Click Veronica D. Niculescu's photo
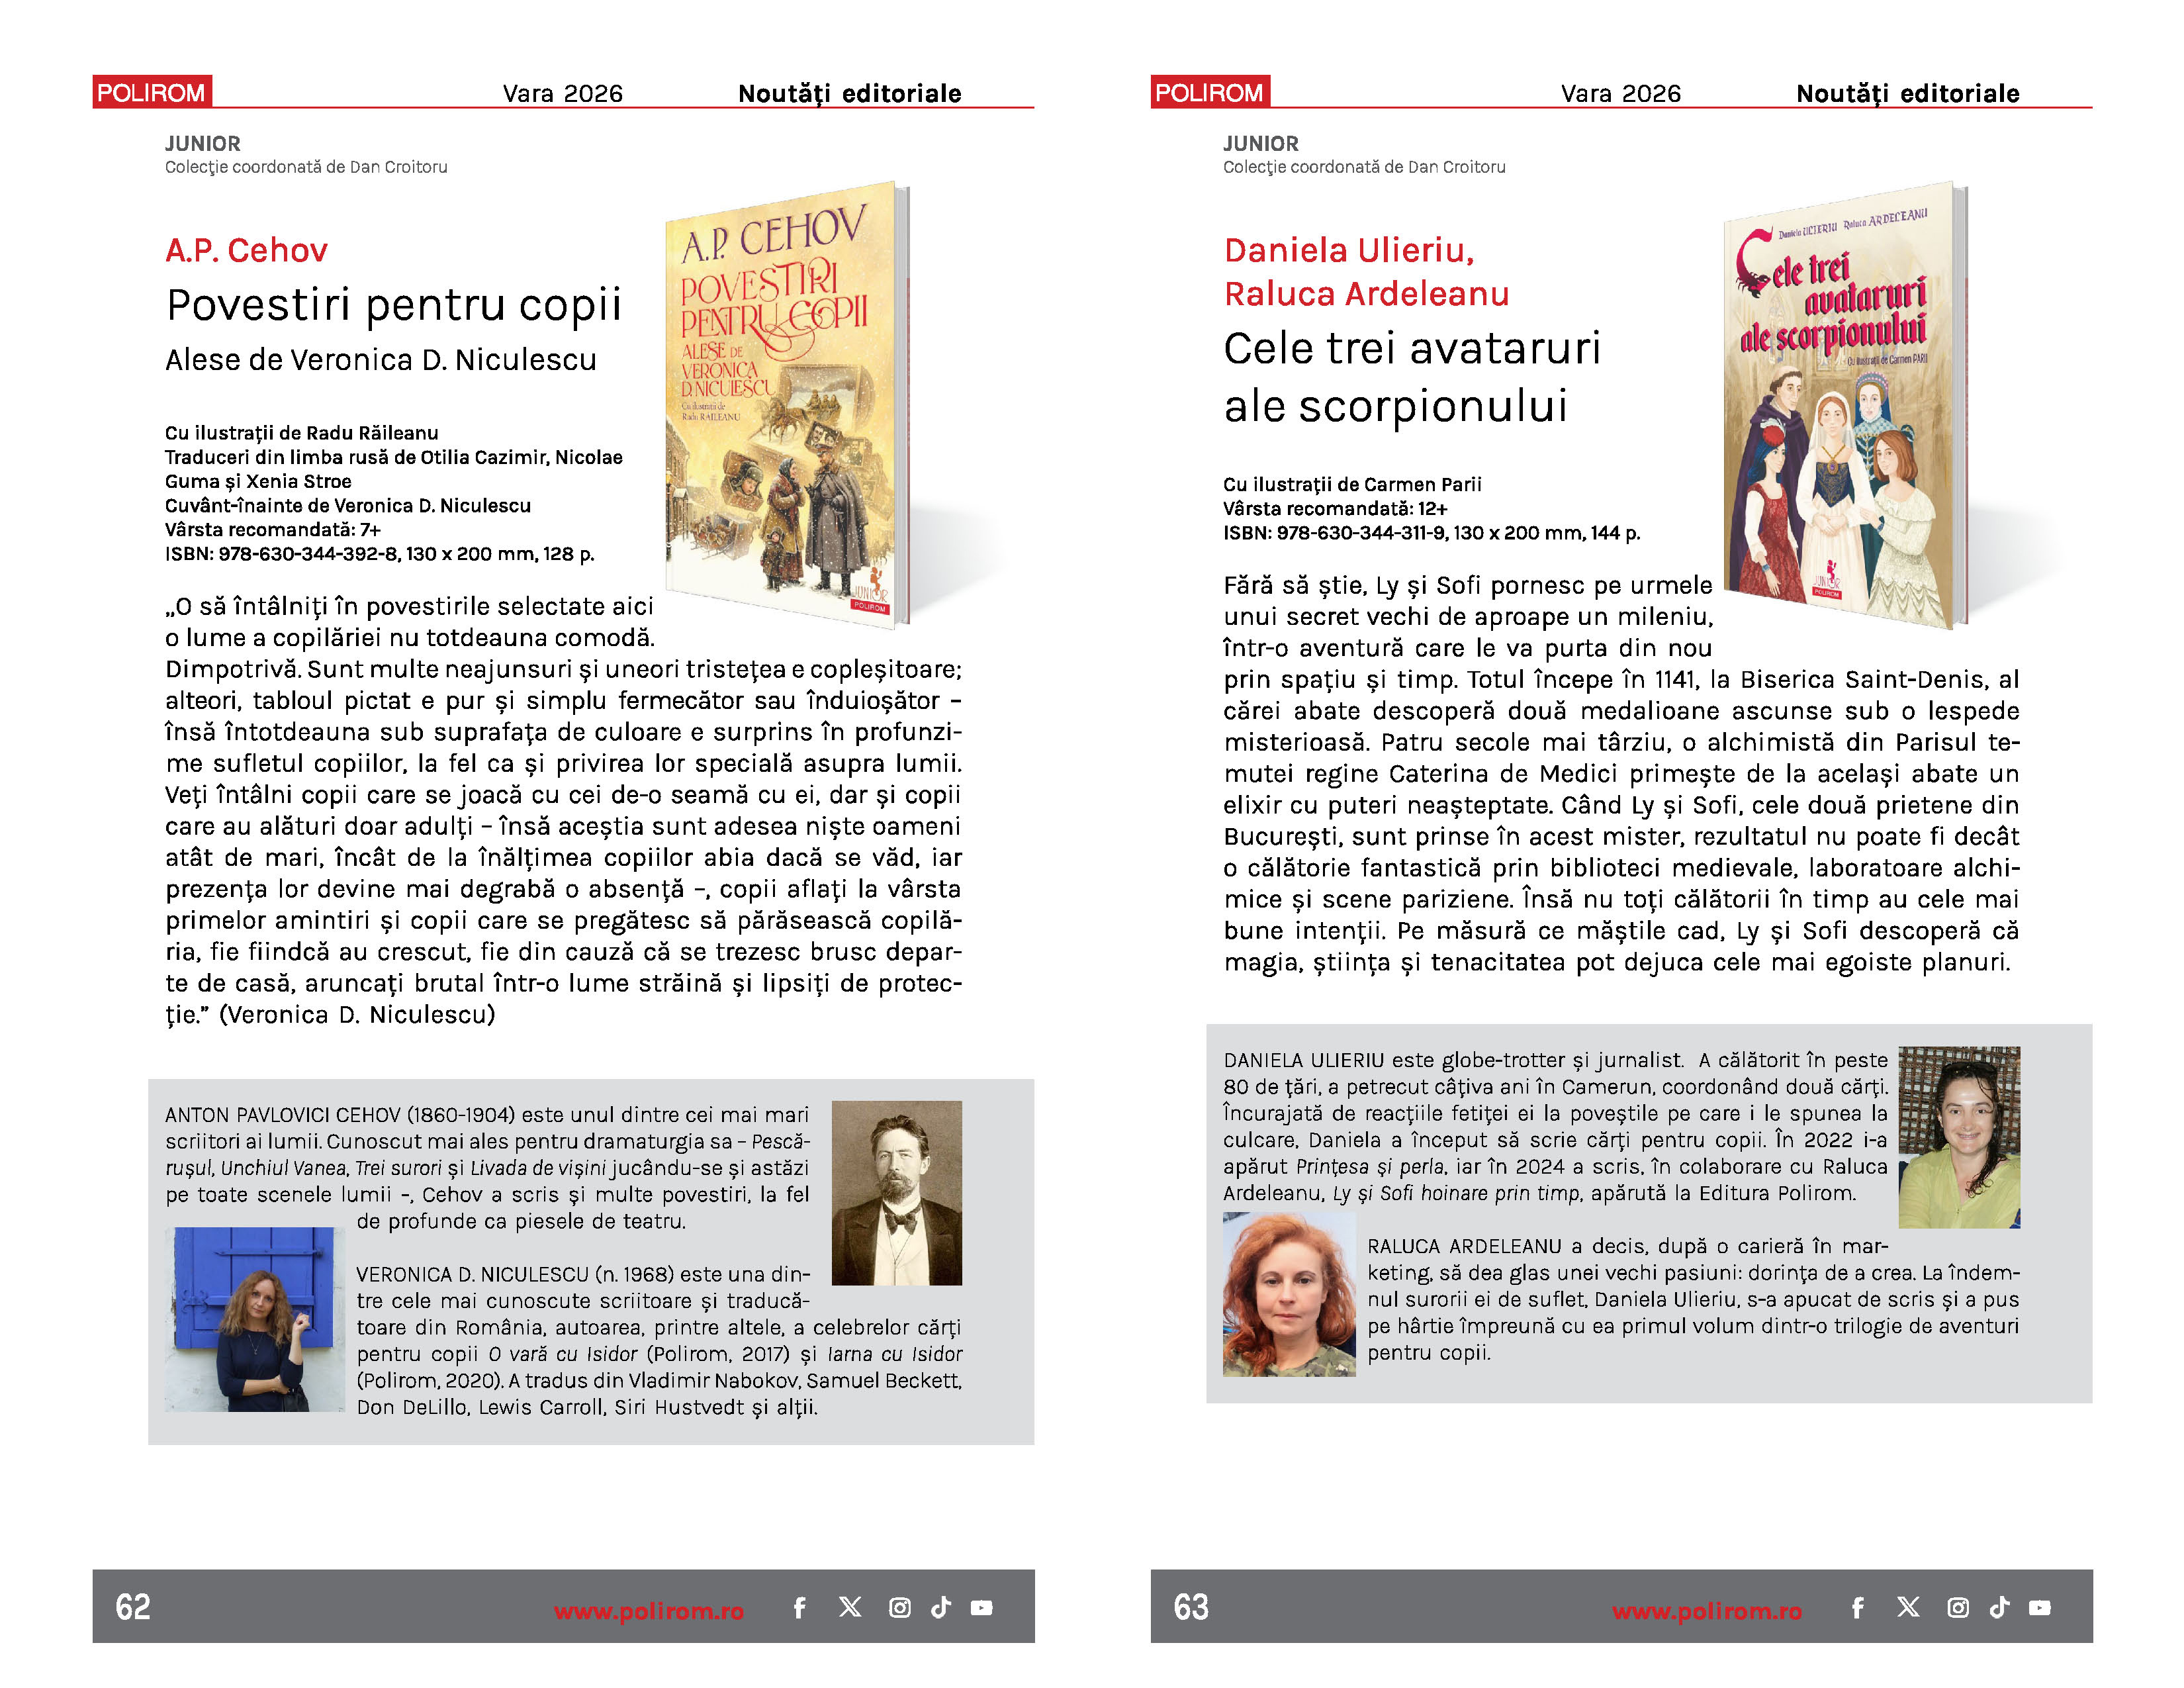The height and width of the screenshot is (1688, 2184). click(x=255, y=1319)
